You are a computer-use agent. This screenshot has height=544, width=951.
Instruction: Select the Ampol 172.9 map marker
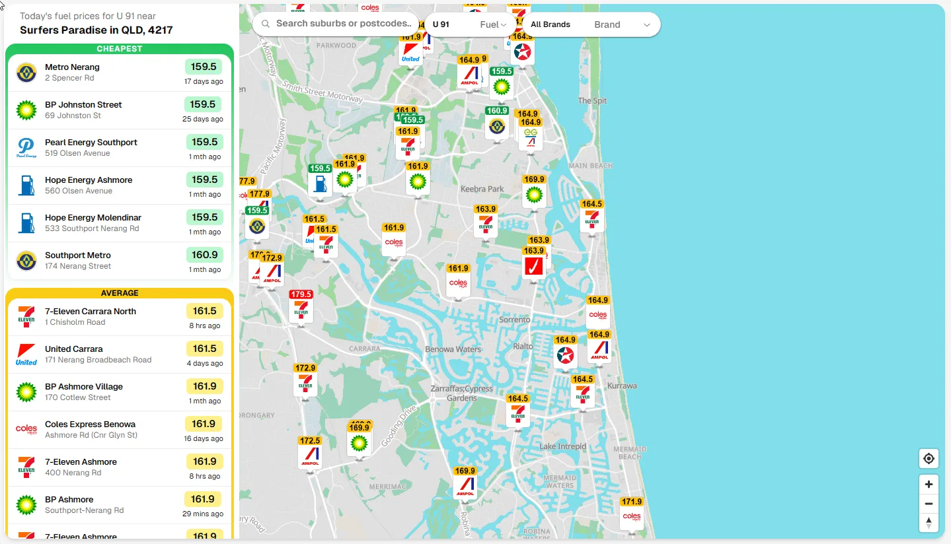[x=272, y=271]
